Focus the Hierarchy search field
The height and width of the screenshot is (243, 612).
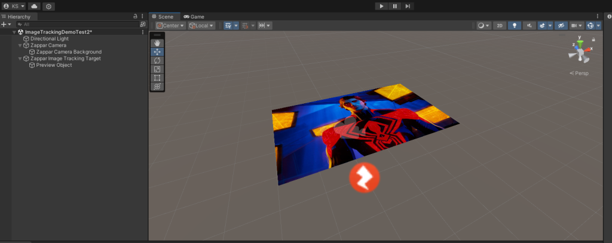(77, 24)
